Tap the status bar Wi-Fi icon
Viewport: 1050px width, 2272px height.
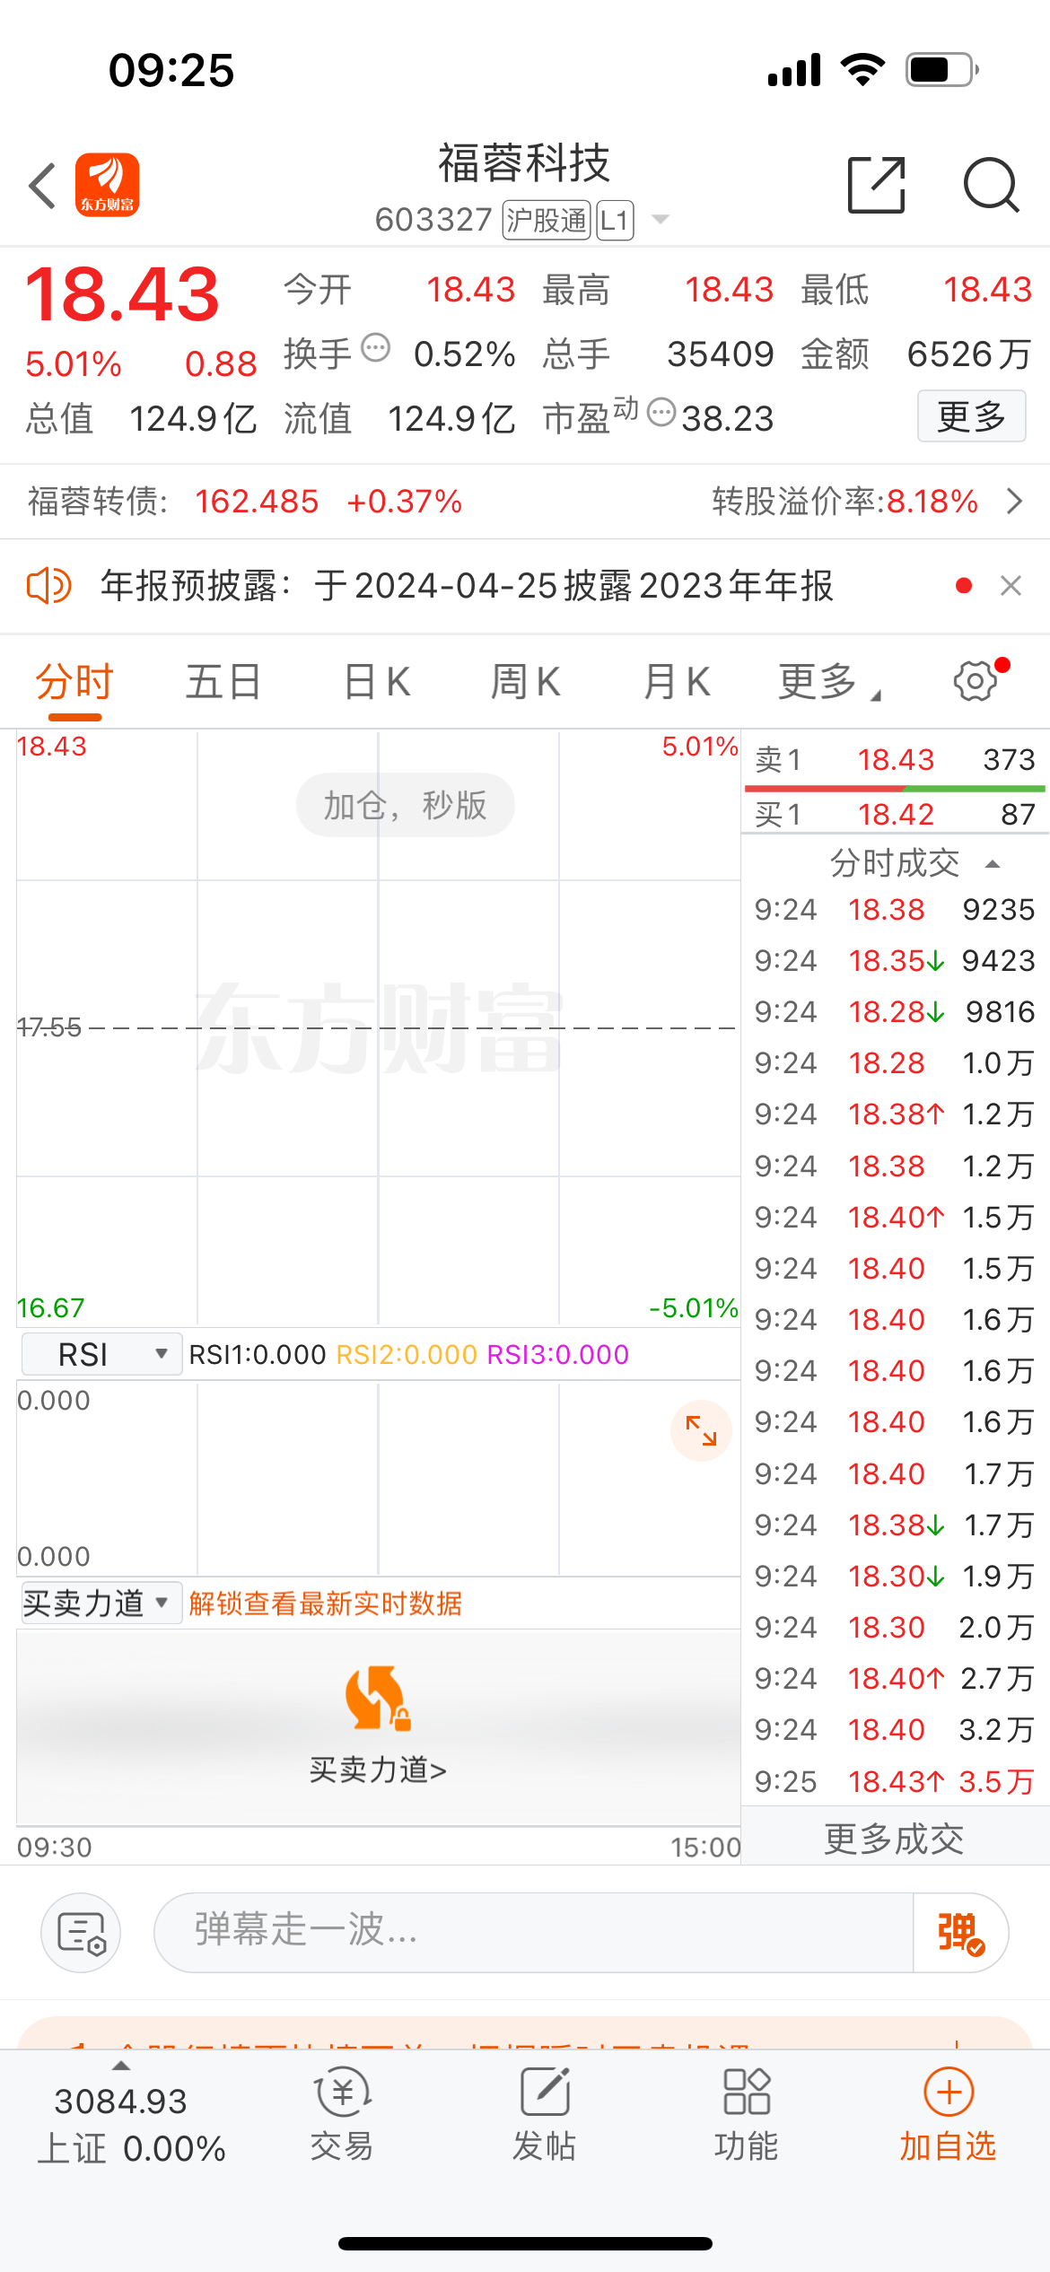click(862, 70)
